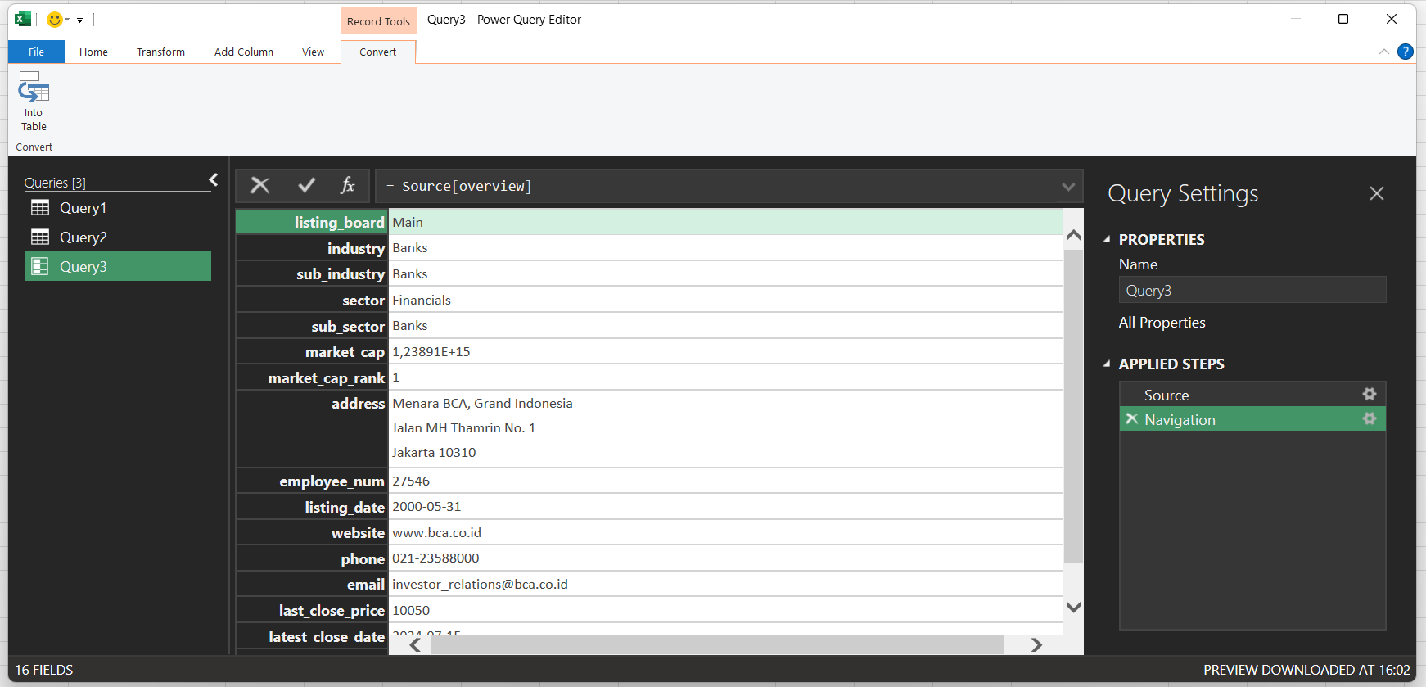The width and height of the screenshot is (1426, 687).
Task: Open the Add Column ribbon tab
Action: pos(244,52)
